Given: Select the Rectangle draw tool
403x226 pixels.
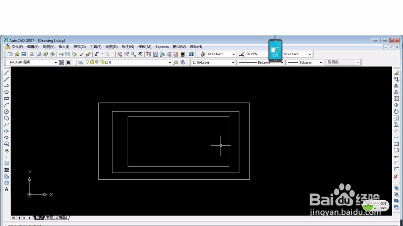Looking at the screenshot, I should tap(6, 99).
